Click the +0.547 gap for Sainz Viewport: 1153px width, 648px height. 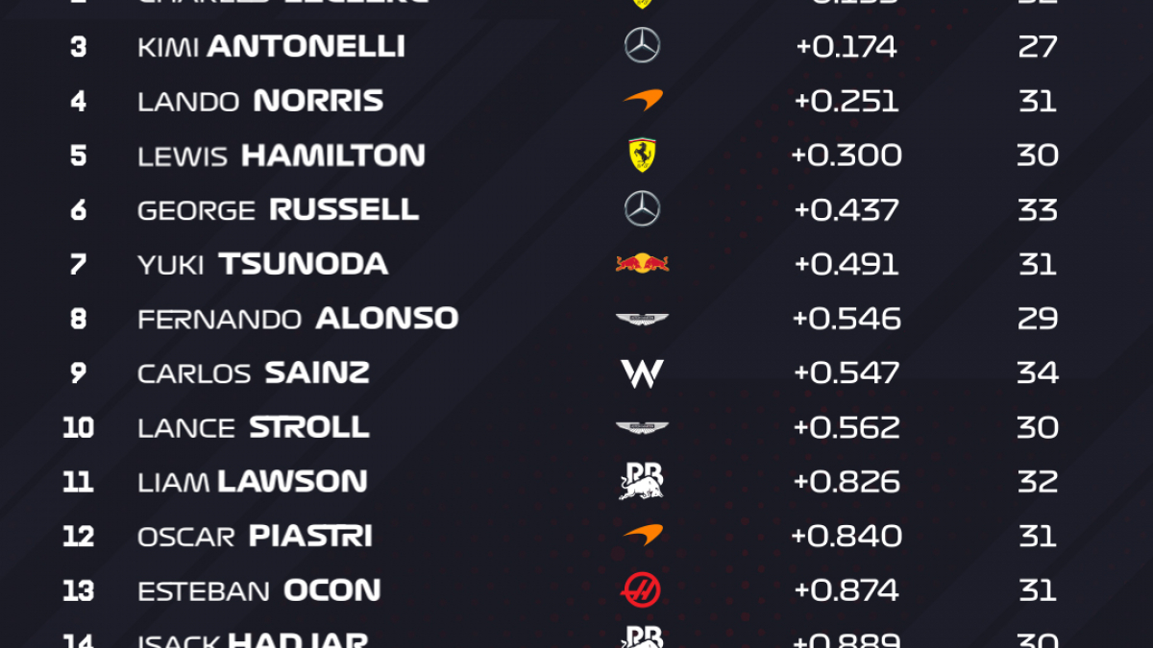click(846, 372)
